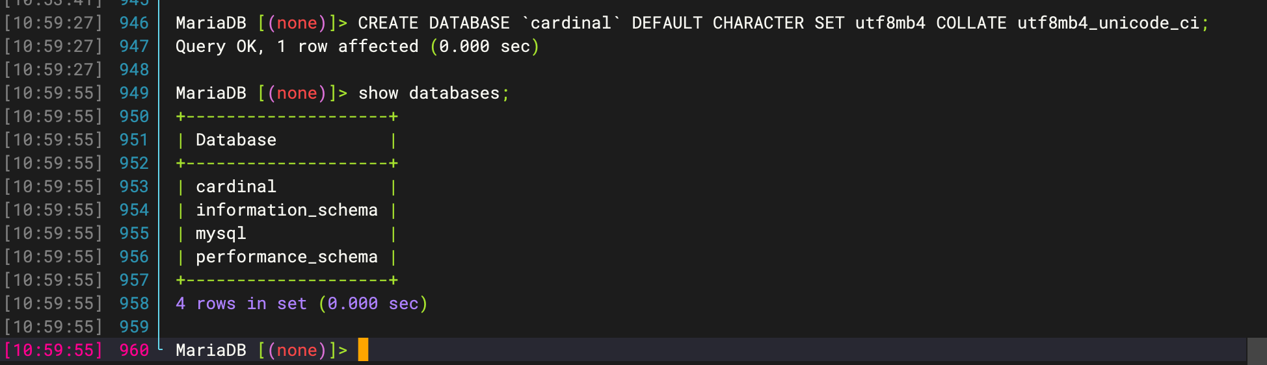
Task: Click the timestamp [10:59:27] on line 946
Action: pyautogui.click(x=53, y=23)
